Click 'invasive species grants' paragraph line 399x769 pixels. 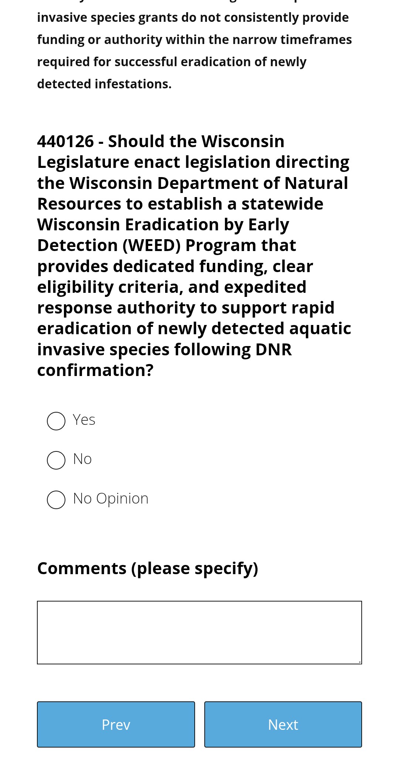(193, 17)
